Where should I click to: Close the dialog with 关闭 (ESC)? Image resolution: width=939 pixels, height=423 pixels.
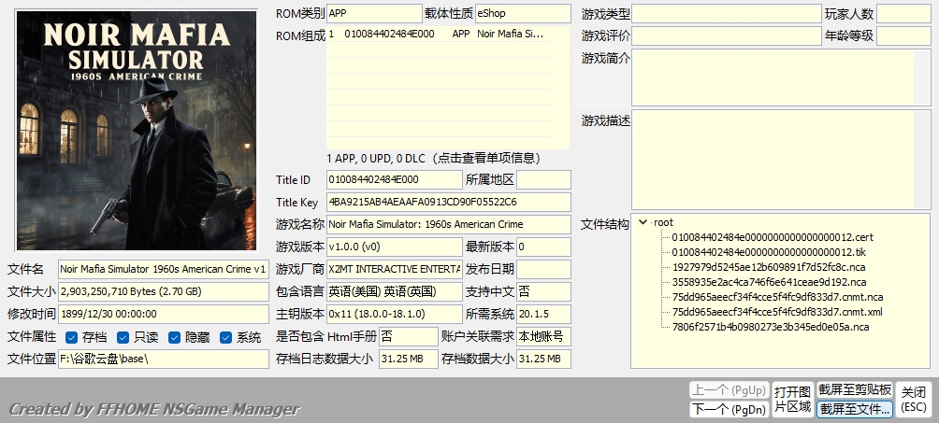[914, 399]
